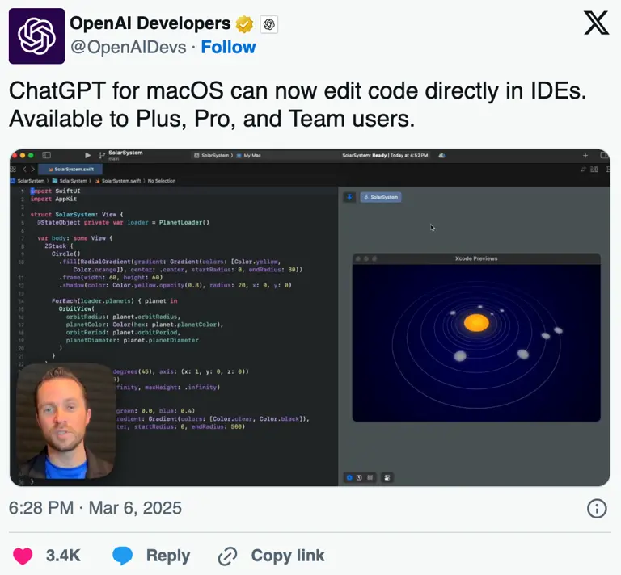Expand the No Selection breadcrumb
Screen dimensions: 621x575
162,181
